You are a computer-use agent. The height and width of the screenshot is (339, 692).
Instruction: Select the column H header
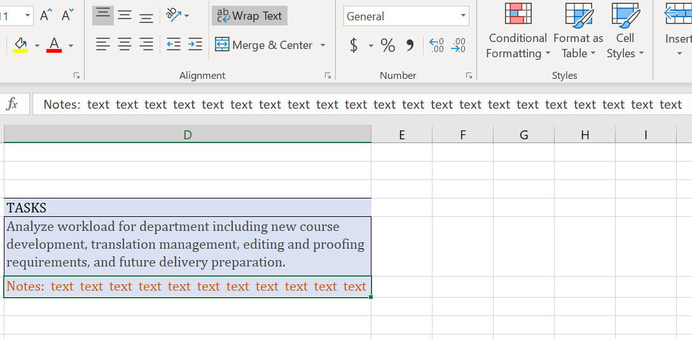(x=585, y=134)
